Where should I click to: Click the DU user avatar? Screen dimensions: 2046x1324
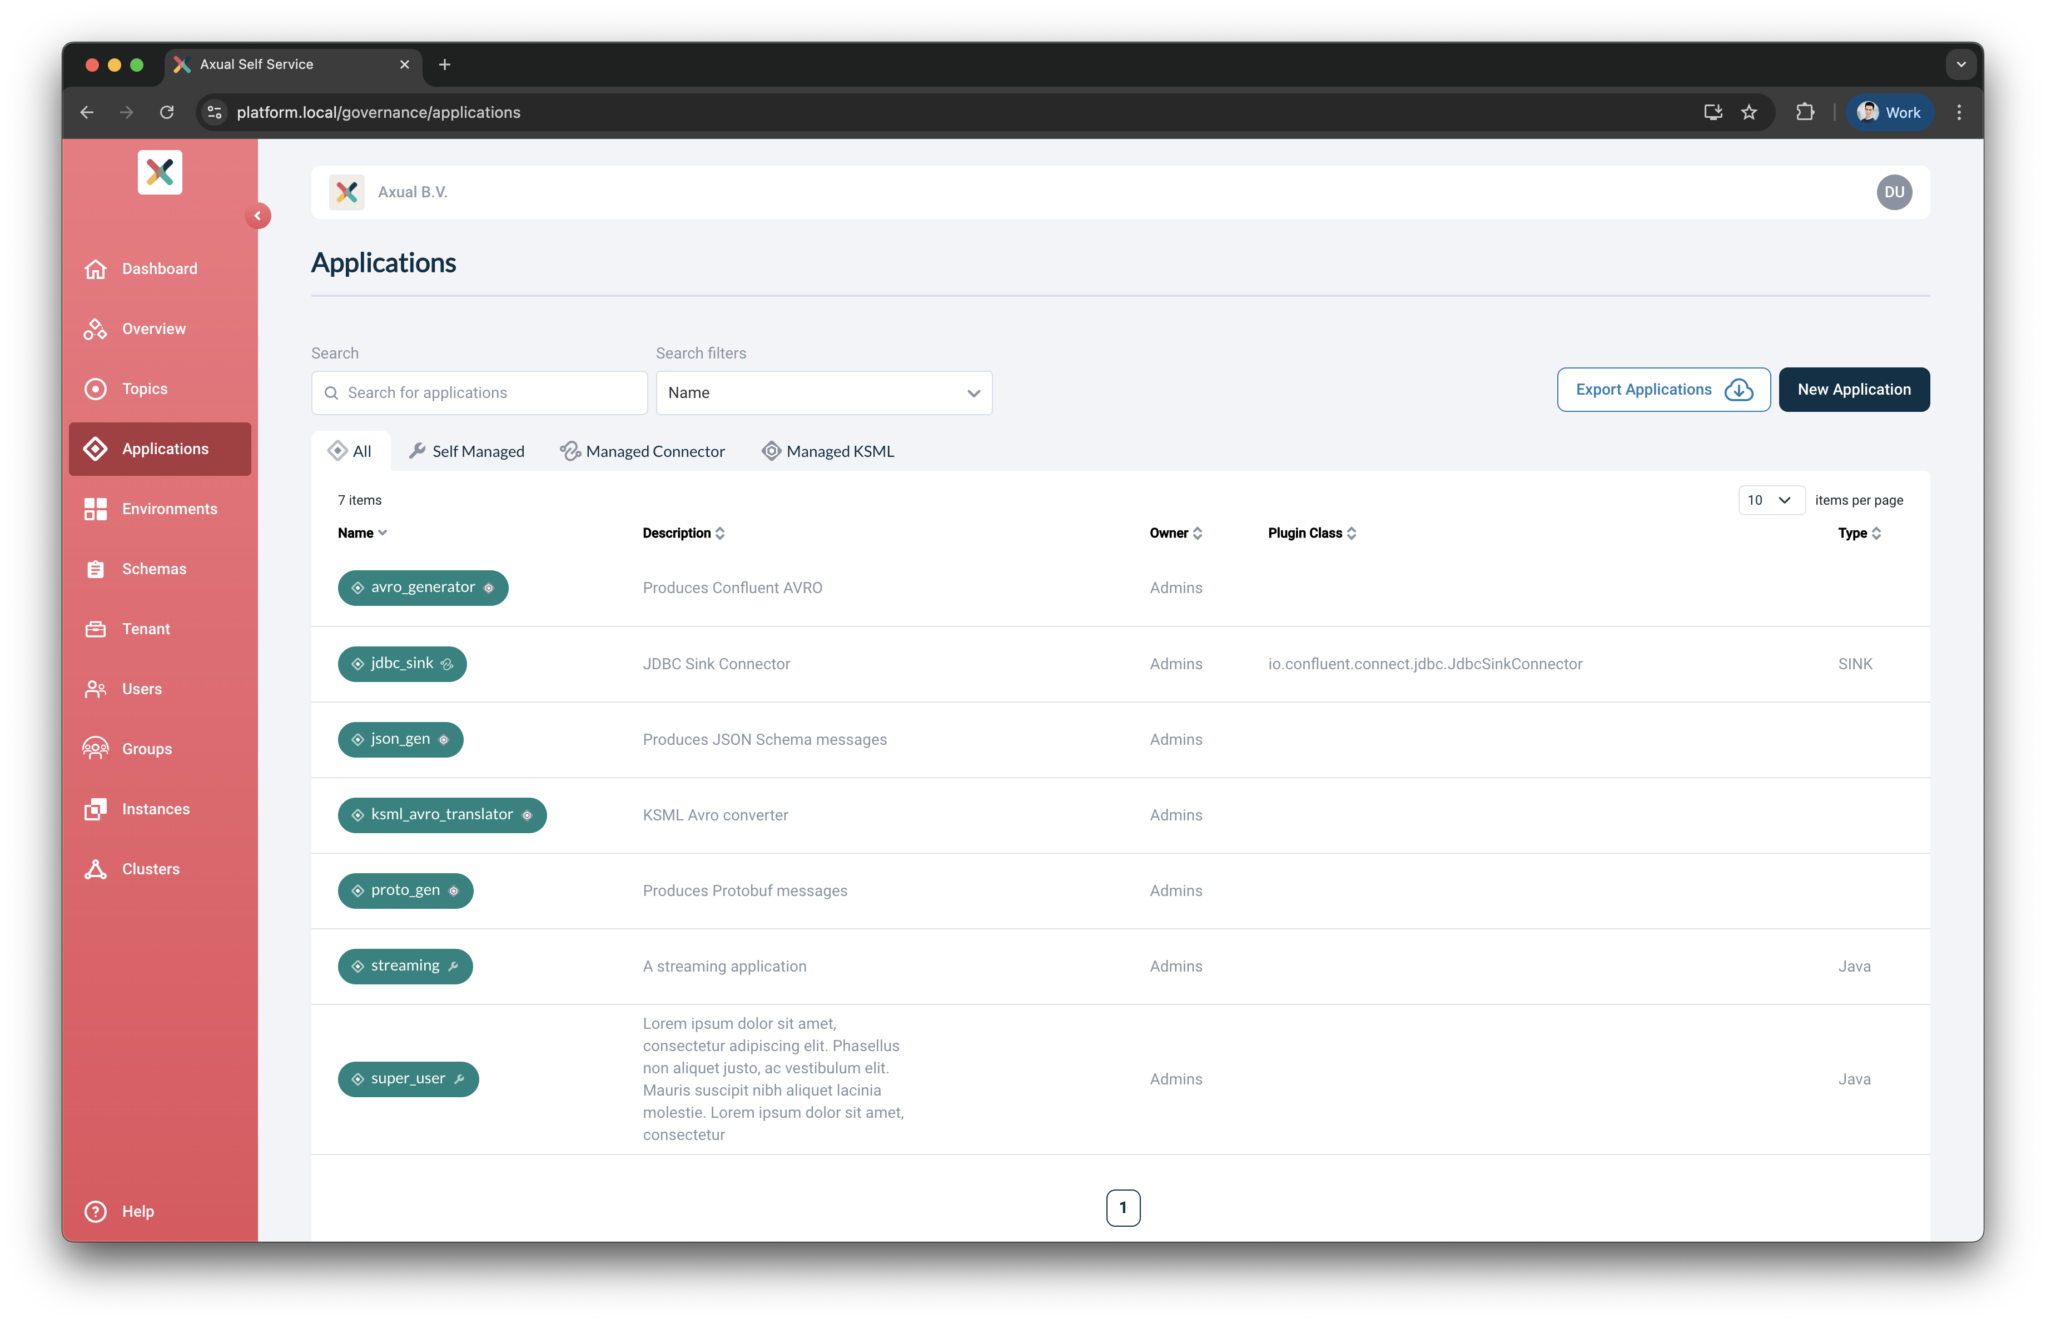pyautogui.click(x=1894, y=192)
